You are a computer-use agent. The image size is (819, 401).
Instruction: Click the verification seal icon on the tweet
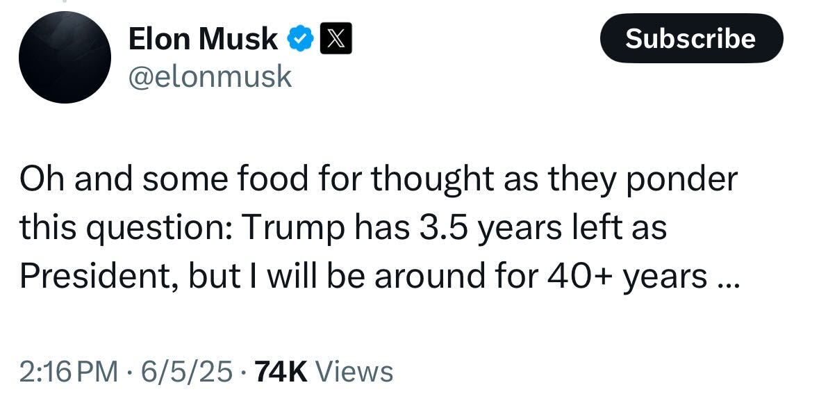pos(301,38)
